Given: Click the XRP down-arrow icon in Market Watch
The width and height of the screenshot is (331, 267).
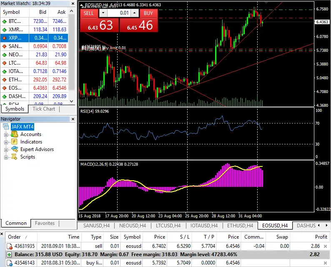Looking at the screenshot, I should pyautogui.click(x=4, y=38).
